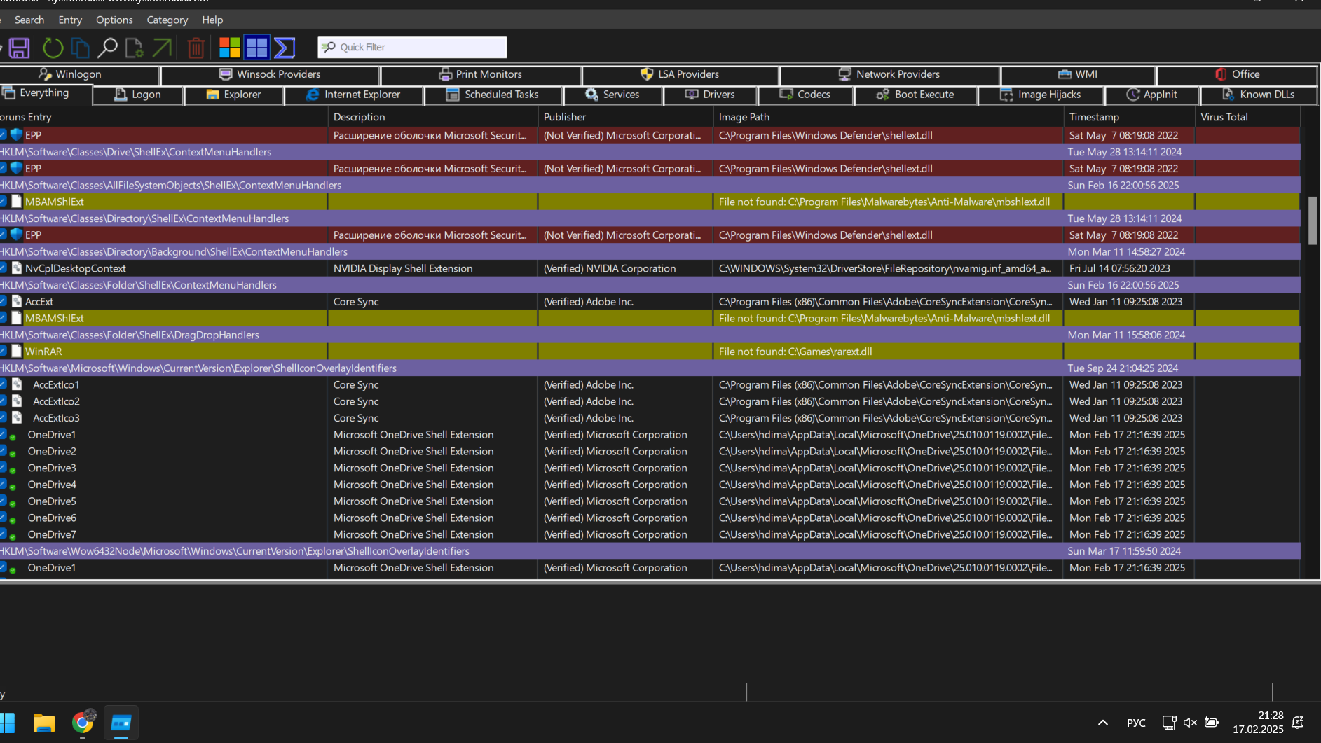Open entry properties via file-gear icon
The width and height of the screenshot is (1321, 743).
tap(134, 48)
